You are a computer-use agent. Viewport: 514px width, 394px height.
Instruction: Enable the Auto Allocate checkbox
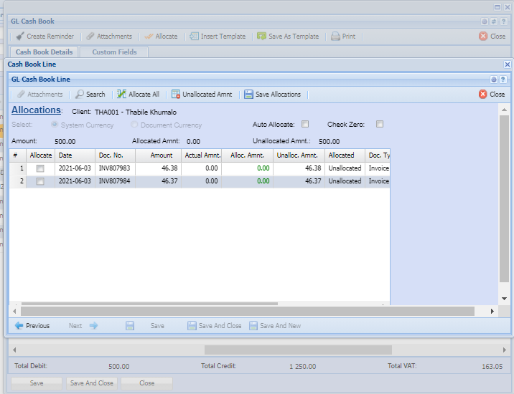click(x=305, y=124)
